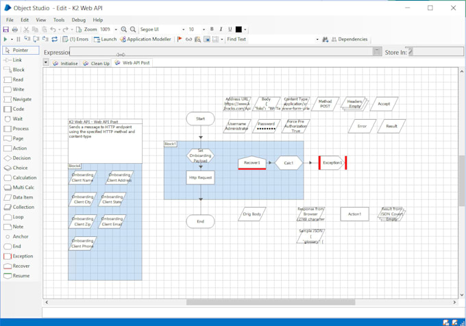Click the Application Modeller button
The width and height of the screenshot is (466, 326).
click(146, 40)
